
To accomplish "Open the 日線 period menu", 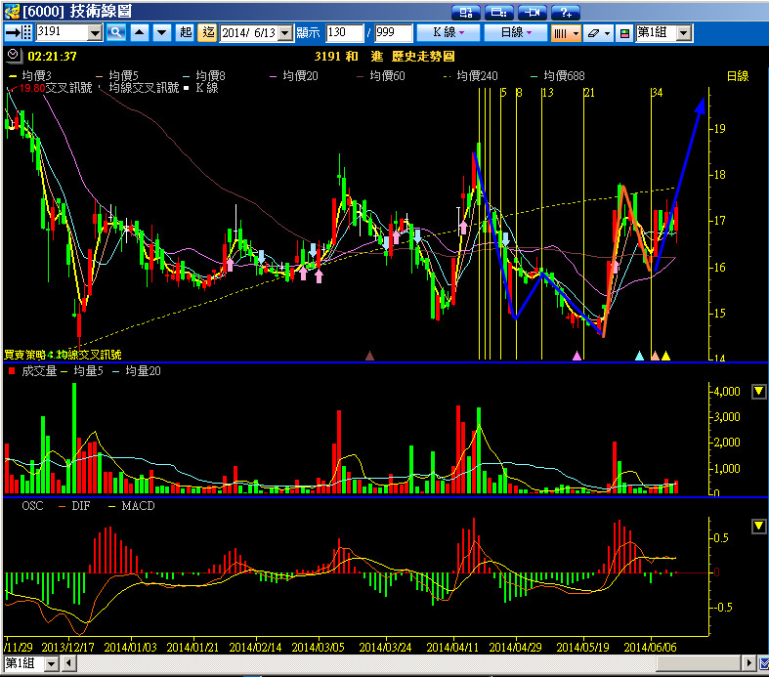I will click(x=516, y=33).
